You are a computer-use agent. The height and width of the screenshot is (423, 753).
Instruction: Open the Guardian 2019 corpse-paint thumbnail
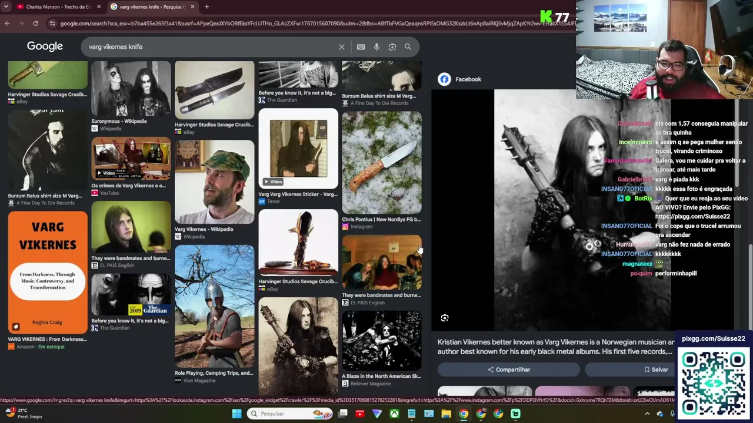click(131, 295)
